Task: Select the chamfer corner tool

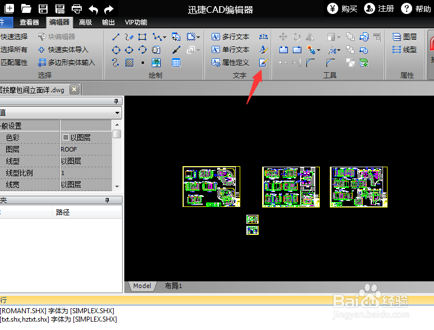Action: [330, 63]
